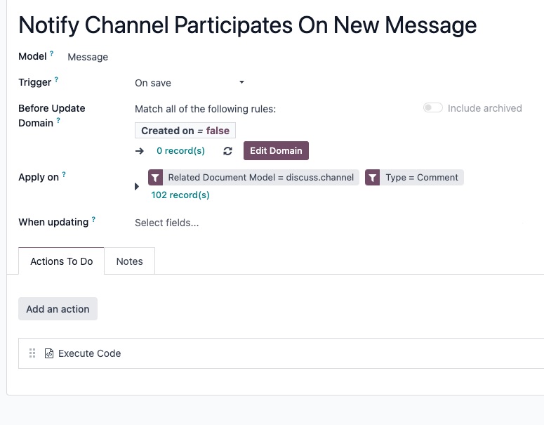
Task: Expand the Apply on filter triangle
Action: (x=137, y=186)
